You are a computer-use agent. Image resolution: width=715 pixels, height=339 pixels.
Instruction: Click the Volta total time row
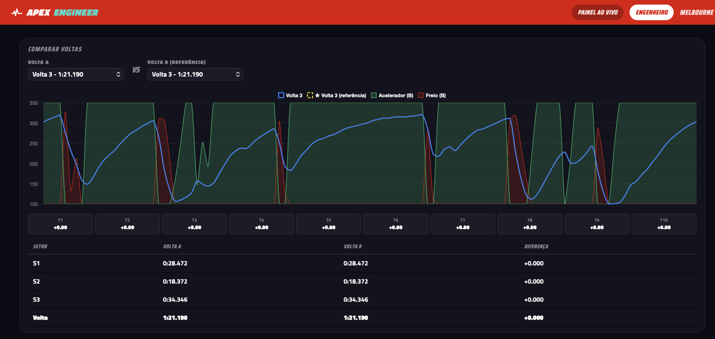pos(362,318)
